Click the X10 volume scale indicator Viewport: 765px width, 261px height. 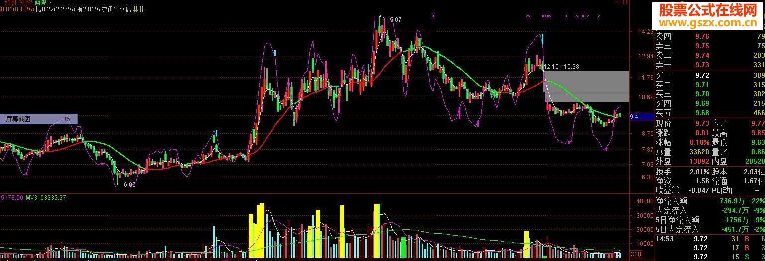click(636, 254)
